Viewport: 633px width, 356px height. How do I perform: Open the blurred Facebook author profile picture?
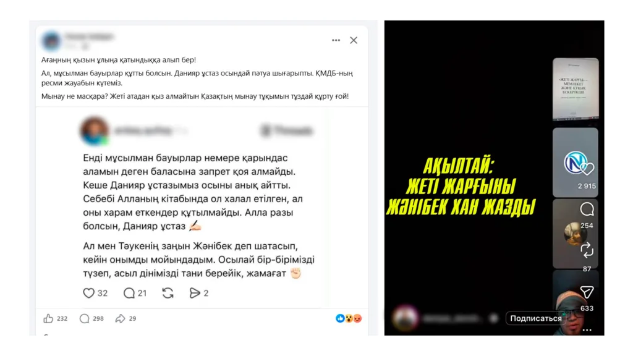(51, 41)
